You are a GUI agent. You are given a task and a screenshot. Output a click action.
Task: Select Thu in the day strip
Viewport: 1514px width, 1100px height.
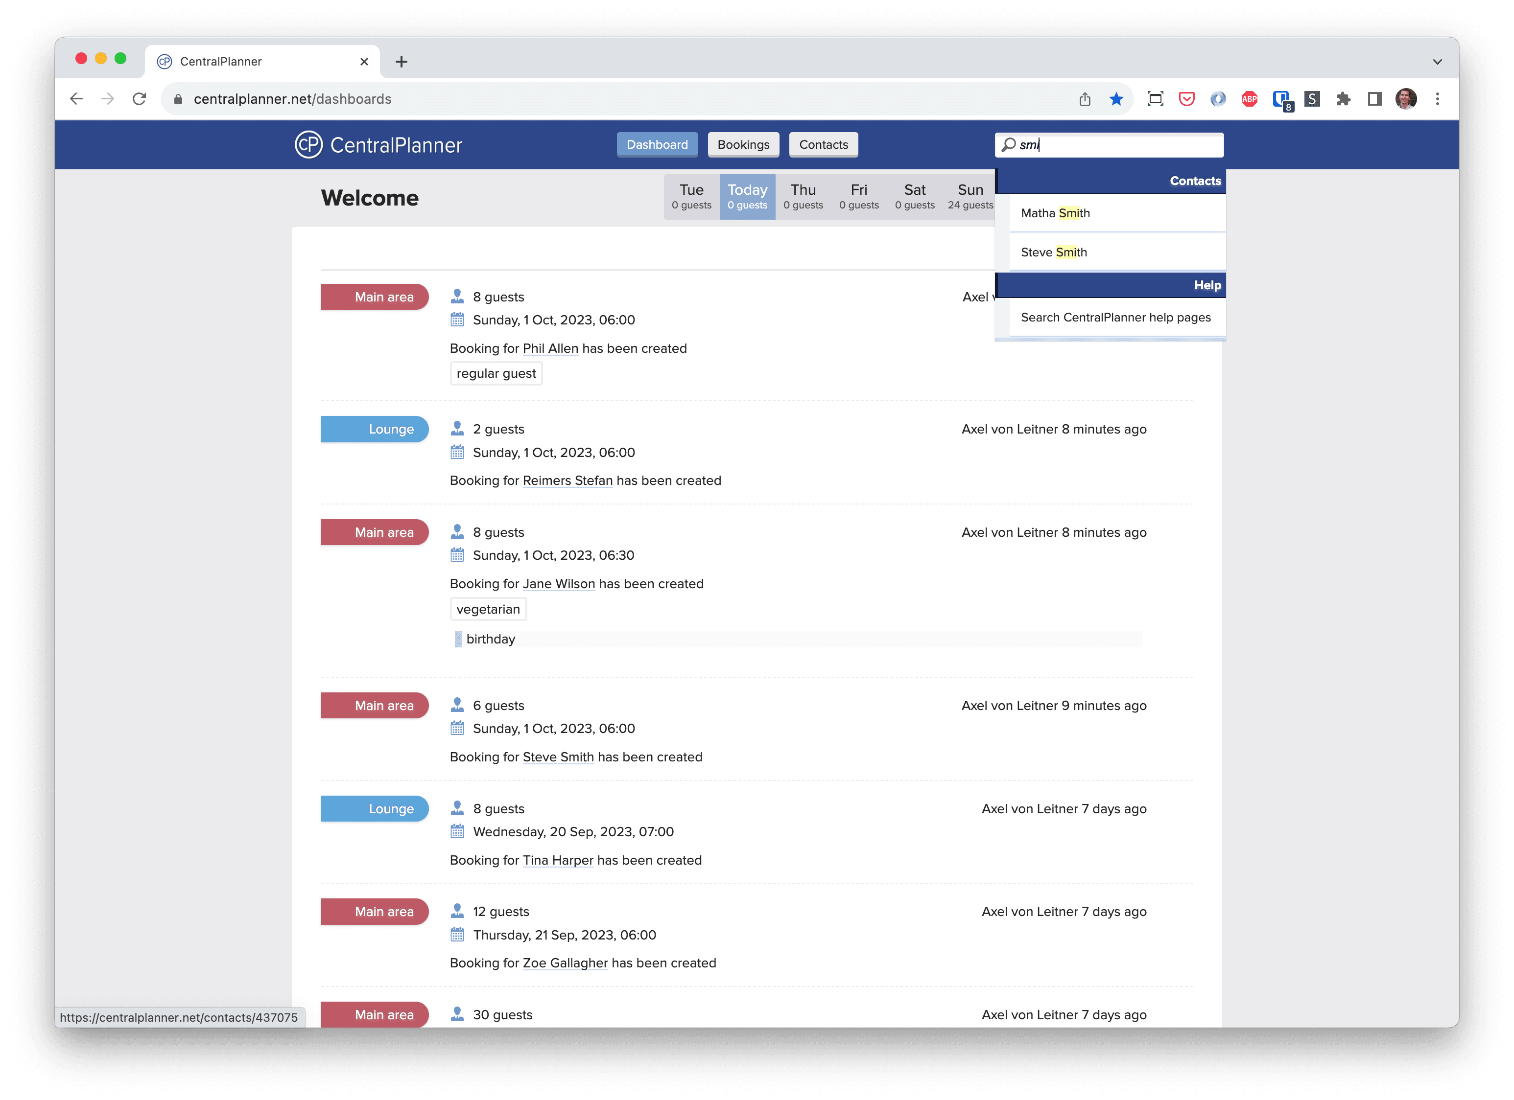pos(803,196)
